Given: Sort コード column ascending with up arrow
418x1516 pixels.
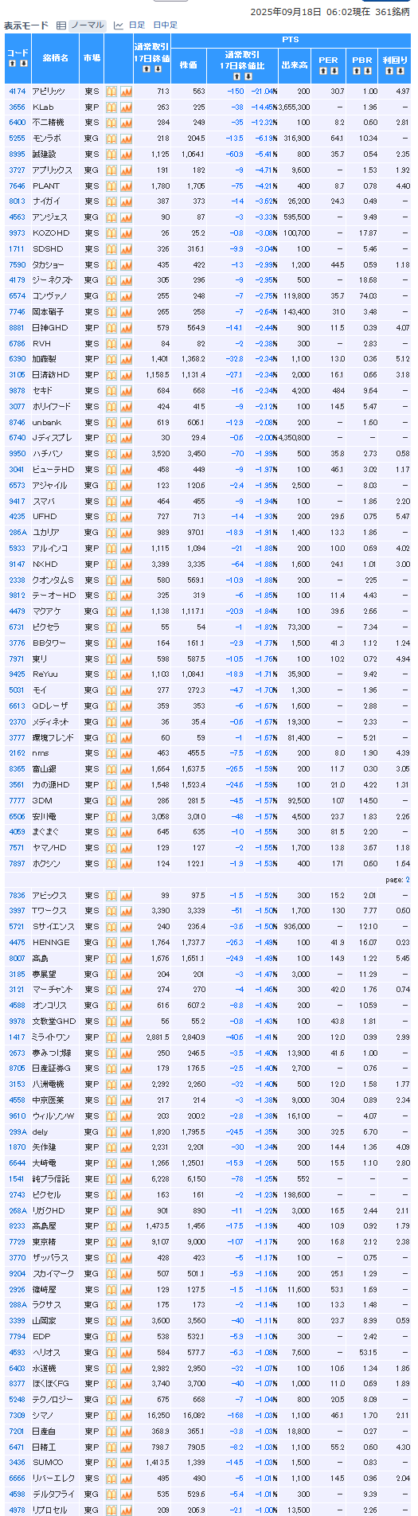Looking at the screenshot, I should pyautogui.click(x=12, y=64).
